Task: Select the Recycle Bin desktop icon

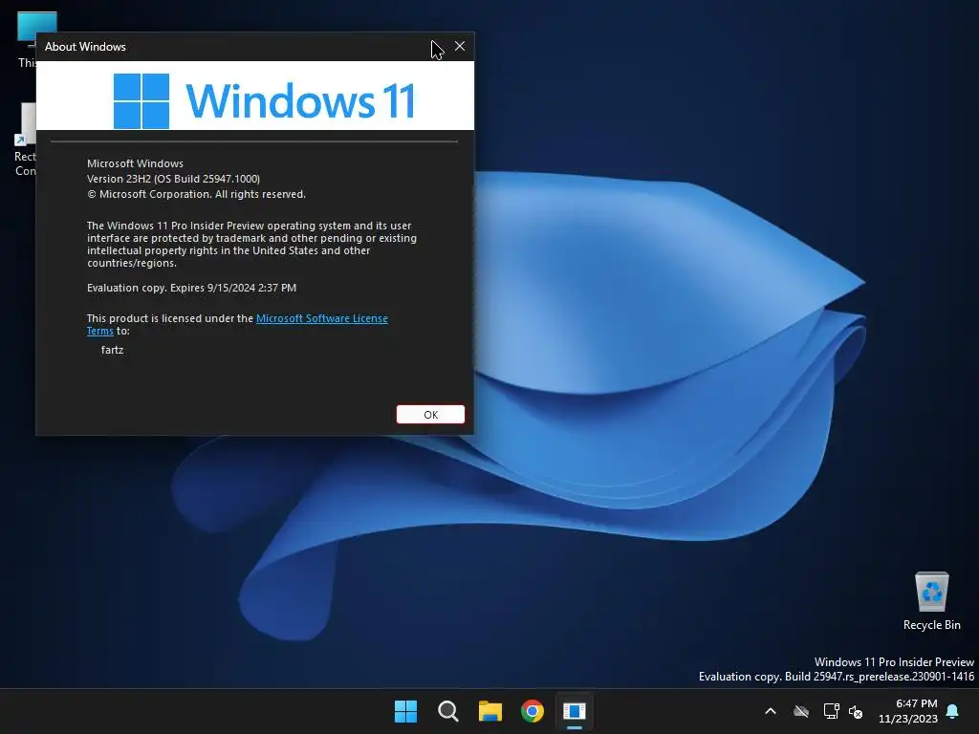Action: click(931, 601)
